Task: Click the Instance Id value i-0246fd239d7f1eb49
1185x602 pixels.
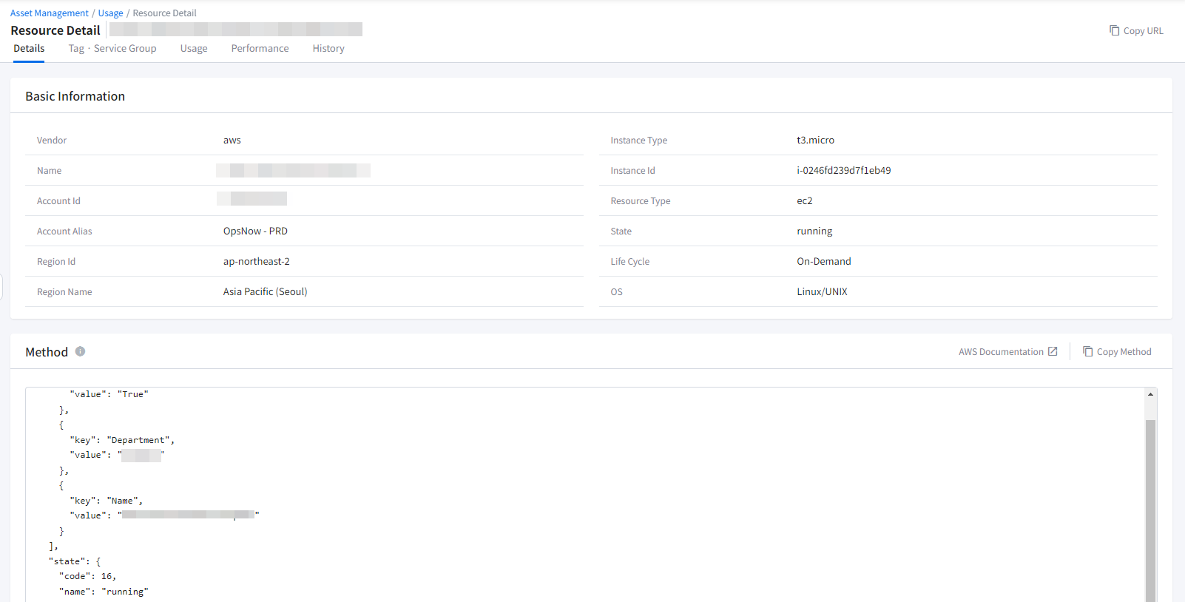Action: click(843, 171)
